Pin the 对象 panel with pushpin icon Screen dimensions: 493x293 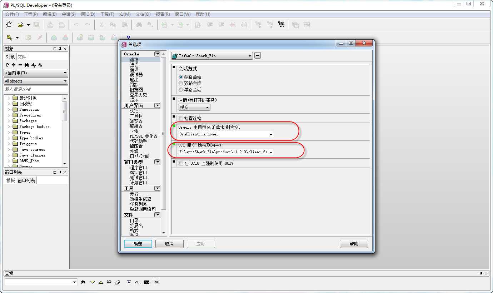(60, 49)
